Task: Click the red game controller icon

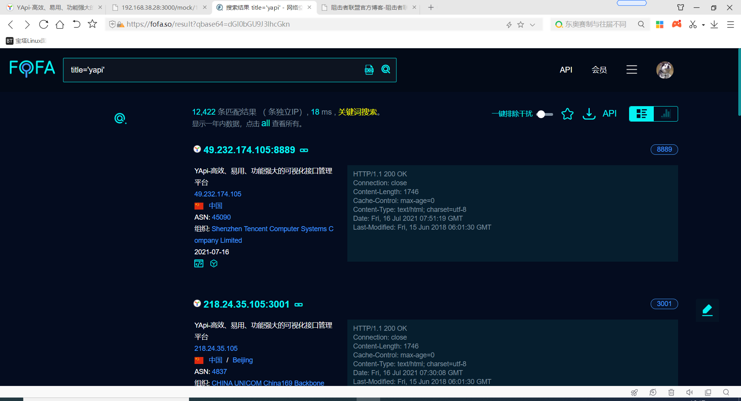Action: coord(677,24)
